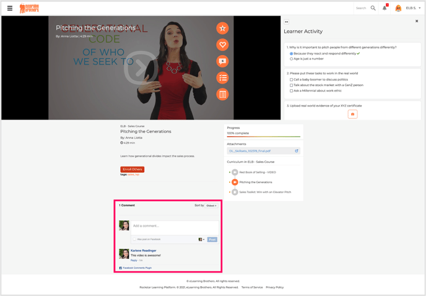Check 'Ask a Millennial about work ethic'
This screenshot has height=296, width=426.
pos(292,91)
